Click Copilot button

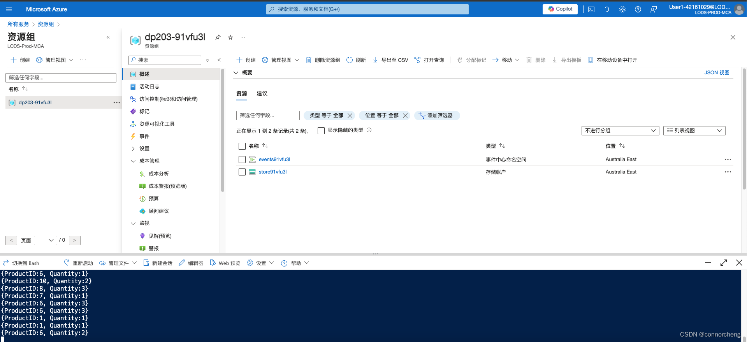tap(560, 9)
